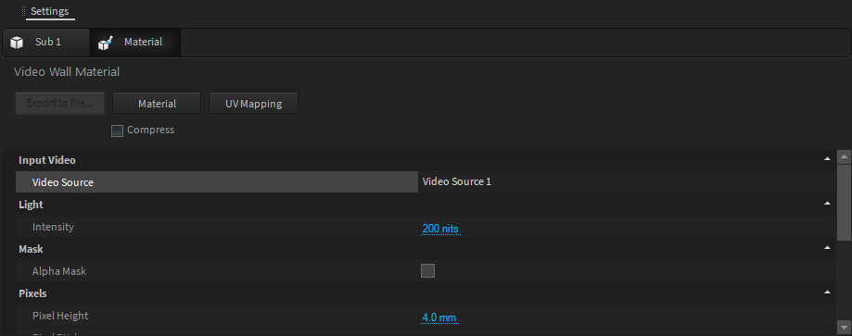
Task: Click the Sub 1 cube icon
Action: [17, 43]
